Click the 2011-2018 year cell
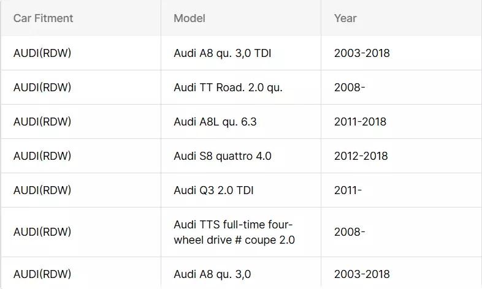The height and width of the screenshot is (289, 482). pos(360,122)
